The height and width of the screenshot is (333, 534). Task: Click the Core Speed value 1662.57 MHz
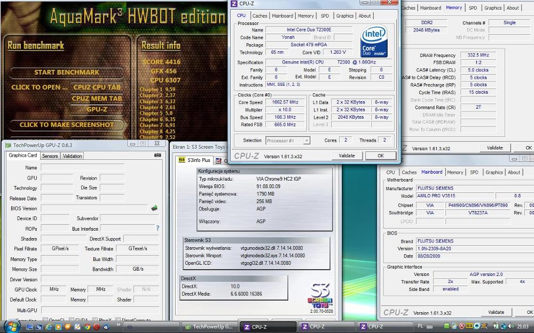[x=285, y=102]
